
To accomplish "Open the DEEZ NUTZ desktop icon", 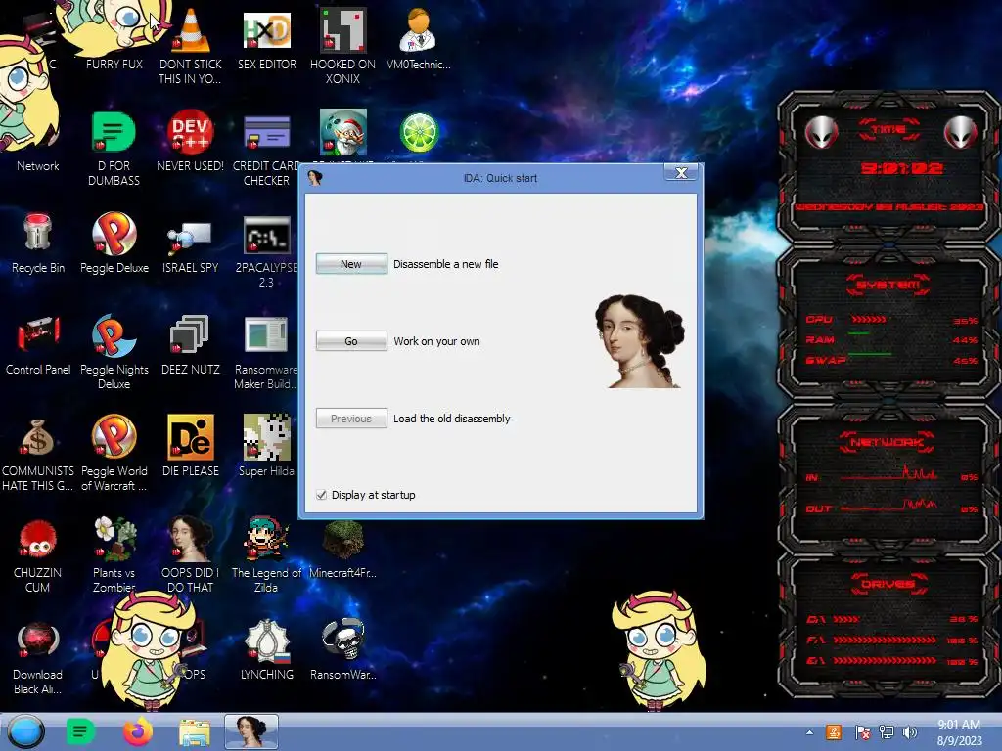I will pyautogui.click(x=190, y=345).
